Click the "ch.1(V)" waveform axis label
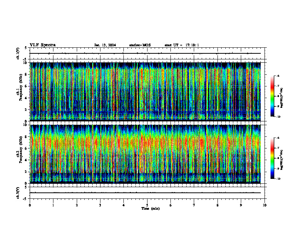This screenshot has height=230, width=298. coord(18,53)
